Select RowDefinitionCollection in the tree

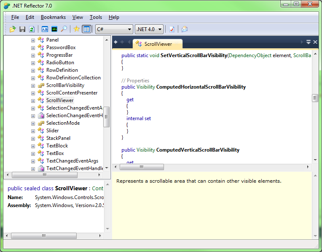(73, 78)
